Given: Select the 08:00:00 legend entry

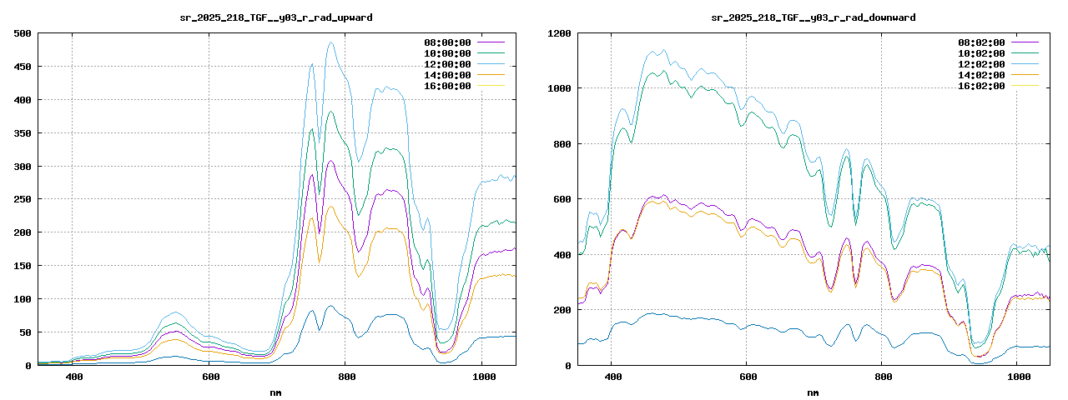Looking at the screenshot, I should coord(465,42).
